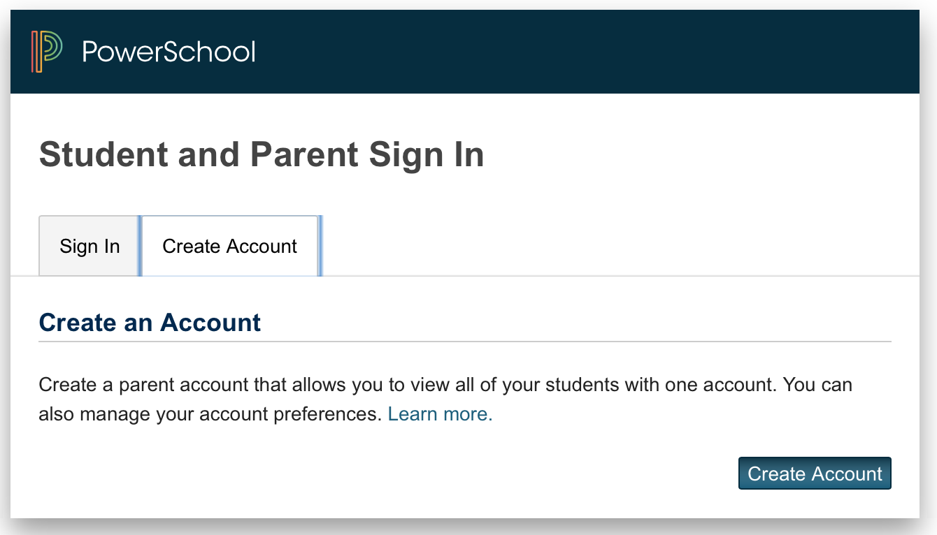Select the Create Account tab

tap(230, 246)
